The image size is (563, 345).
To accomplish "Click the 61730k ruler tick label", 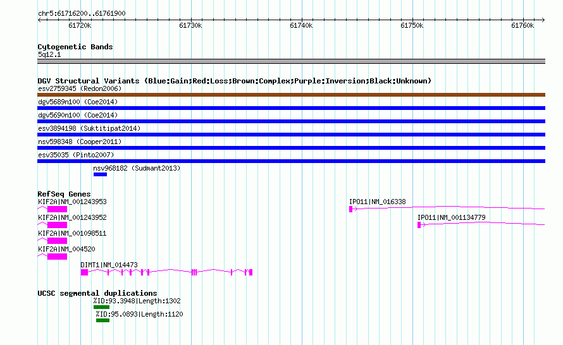I will point(190,25).
